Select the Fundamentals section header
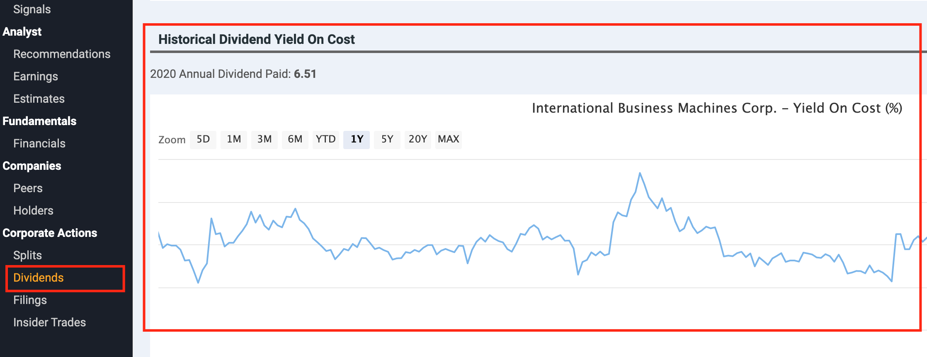The width and height of the screenshot is (927, 357). click(39, 121)
